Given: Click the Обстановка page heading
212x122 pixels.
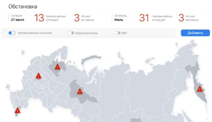Looking at the screenshot, I should [23, 6].
